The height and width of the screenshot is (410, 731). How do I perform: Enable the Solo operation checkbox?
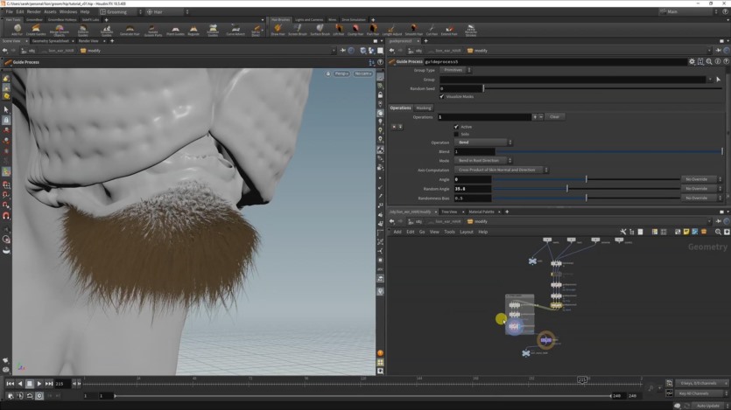[x=456, y=134]
